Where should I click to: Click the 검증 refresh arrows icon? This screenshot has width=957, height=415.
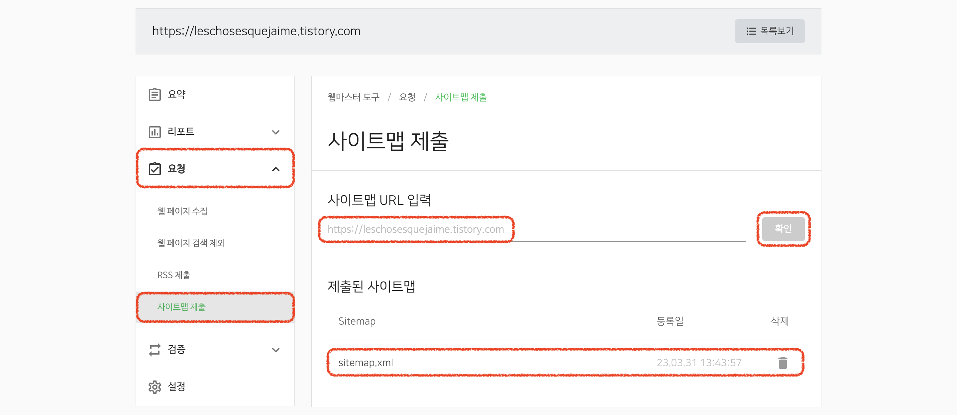pos(155,350)
